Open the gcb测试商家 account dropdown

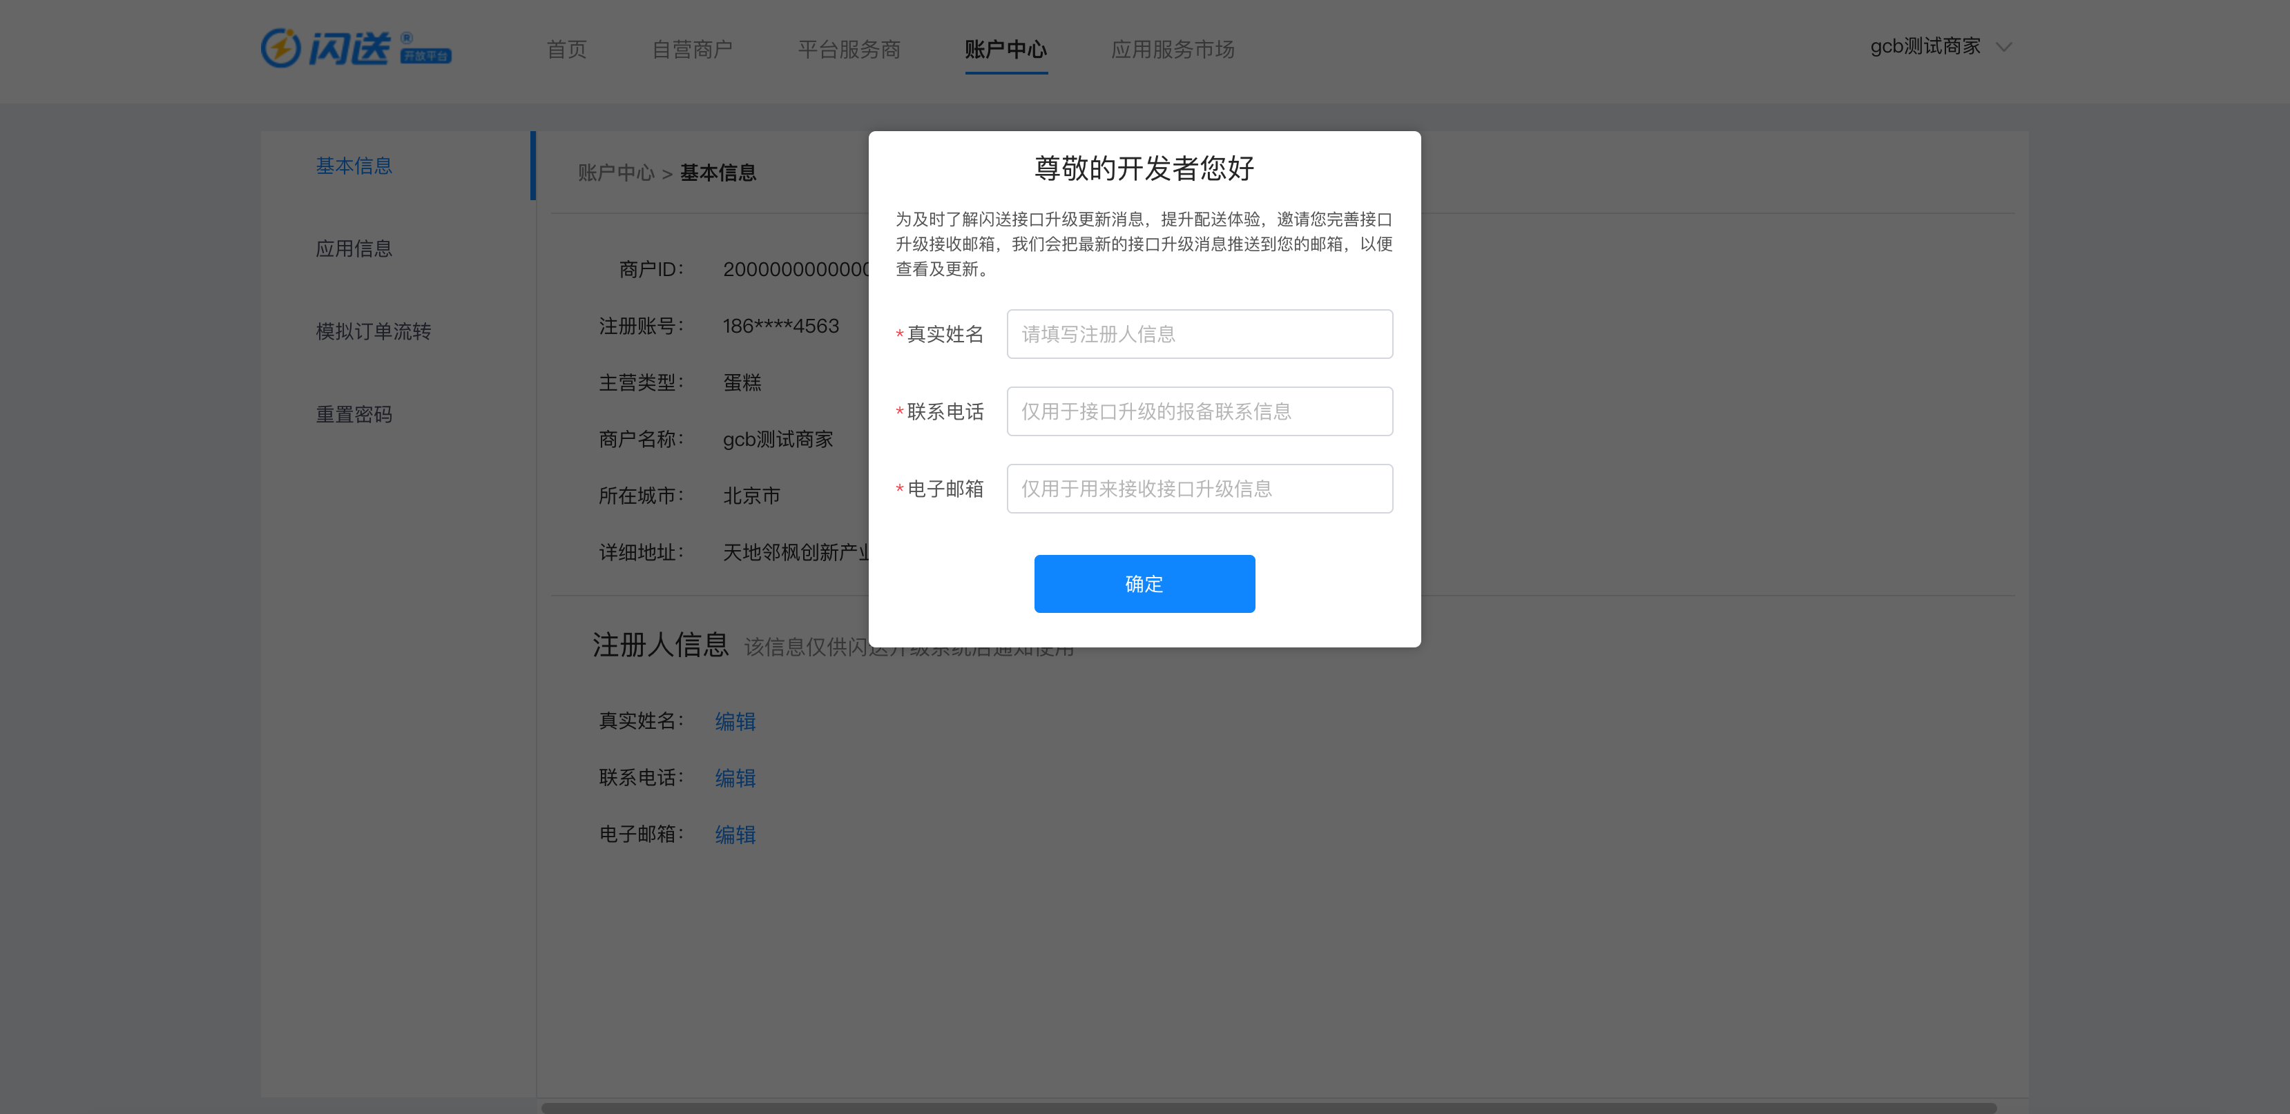1924,46
